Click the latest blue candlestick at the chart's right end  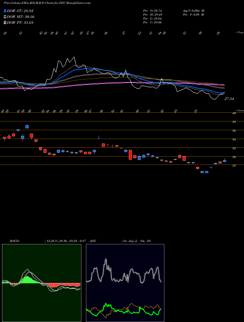(x=224, y=161)
